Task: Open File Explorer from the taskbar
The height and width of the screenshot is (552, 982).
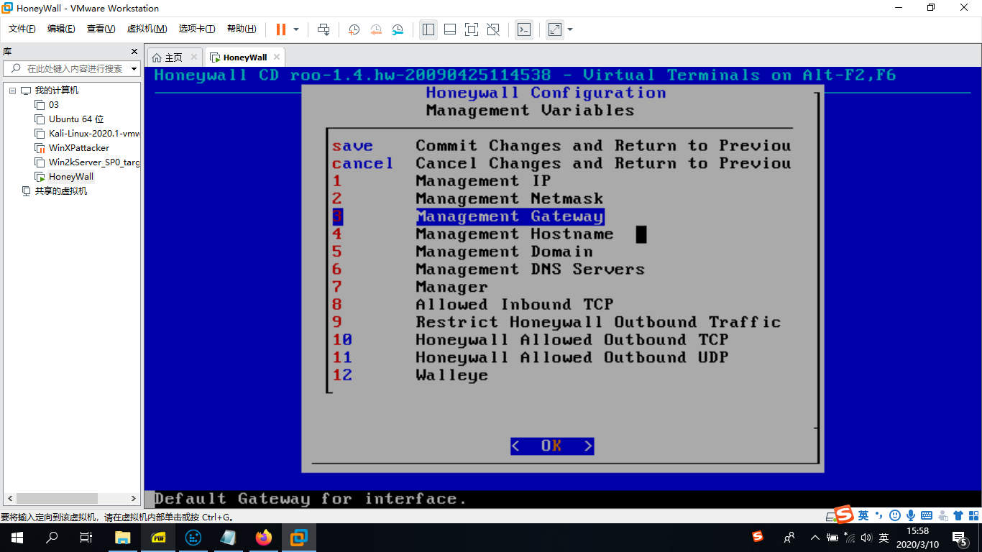Action: point(123,537)
